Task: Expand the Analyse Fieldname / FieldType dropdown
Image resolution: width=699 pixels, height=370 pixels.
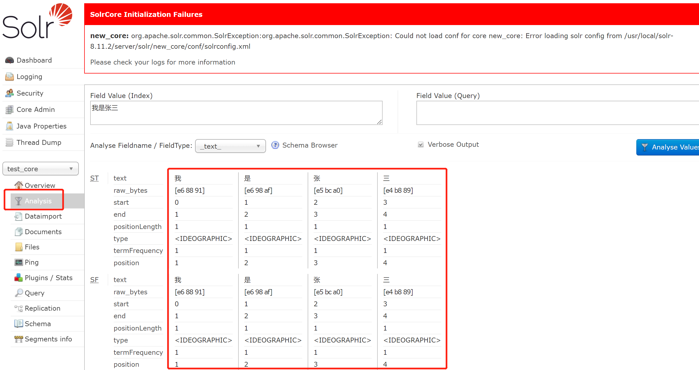Action: tap(230, 146)
